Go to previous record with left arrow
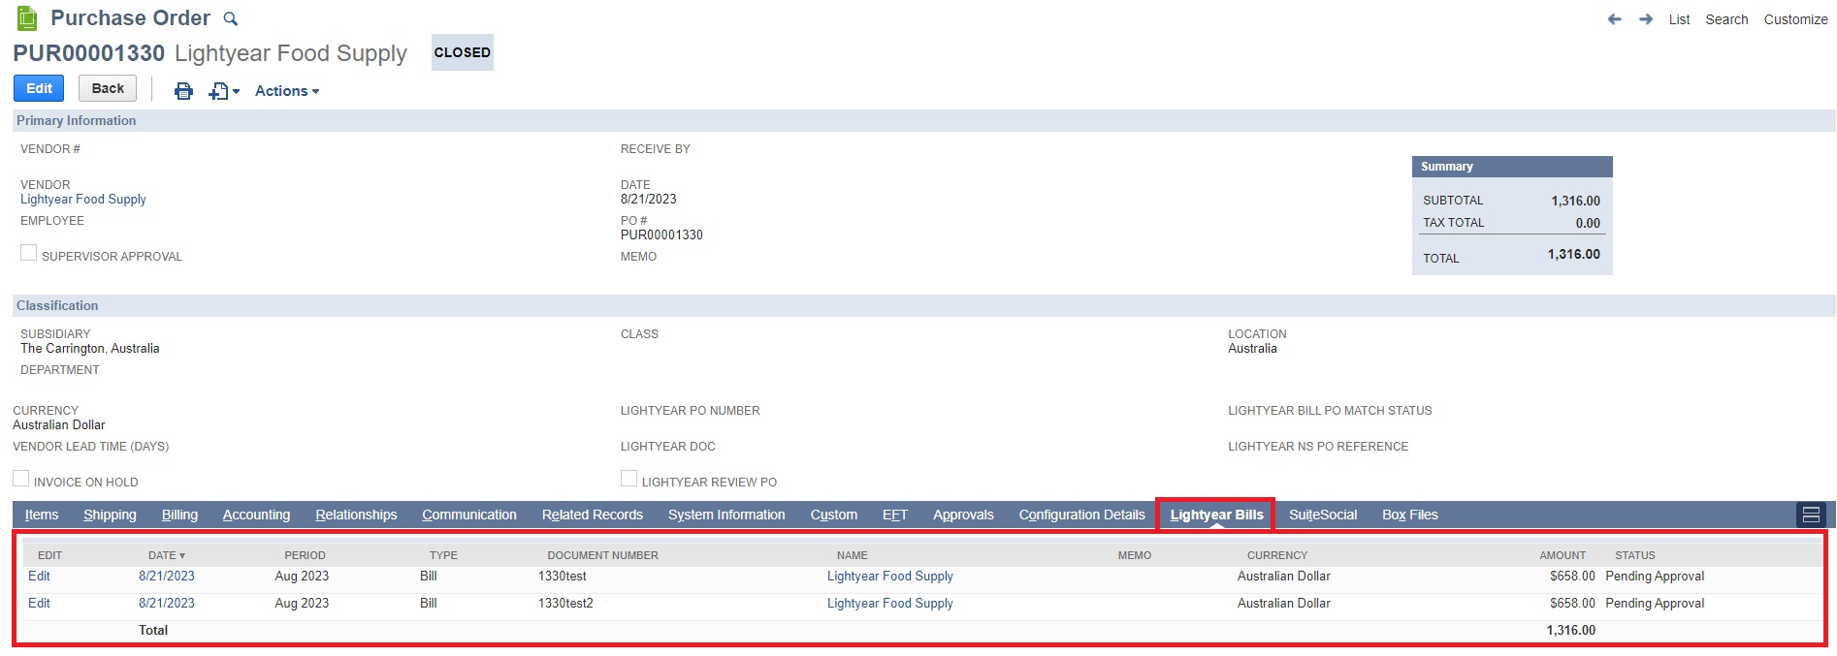This screenshot has width=1837, height=656. [x=1614, y=19]
